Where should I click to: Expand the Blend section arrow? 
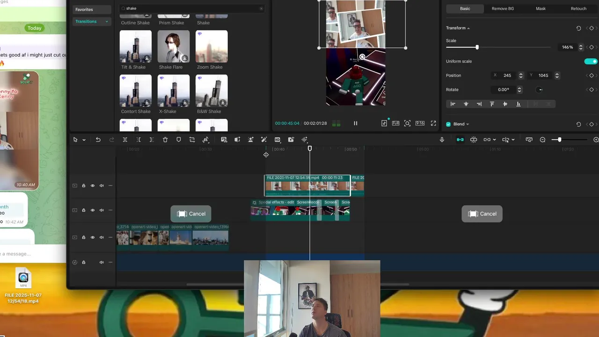468,124
